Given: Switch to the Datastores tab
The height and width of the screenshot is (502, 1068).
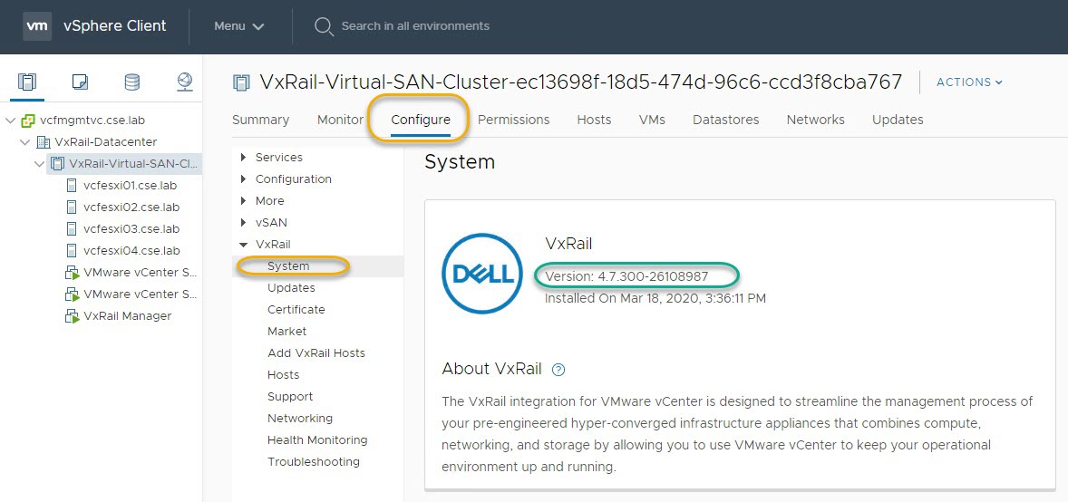Looking at the screenshot, I should 725,120.
